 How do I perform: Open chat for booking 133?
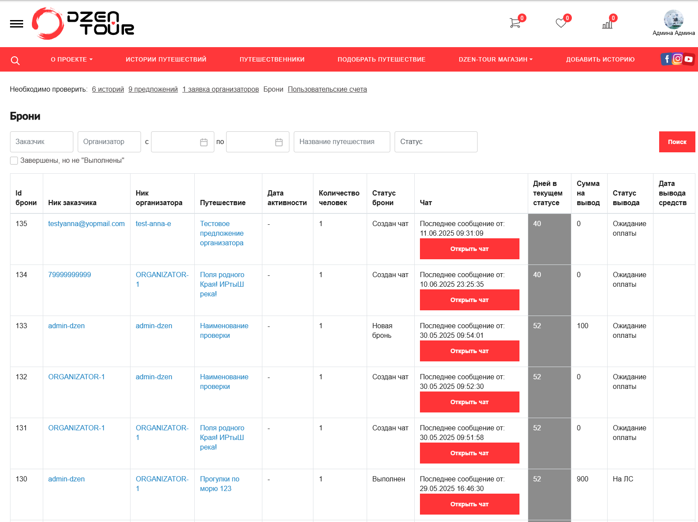[x=469, y=351]
